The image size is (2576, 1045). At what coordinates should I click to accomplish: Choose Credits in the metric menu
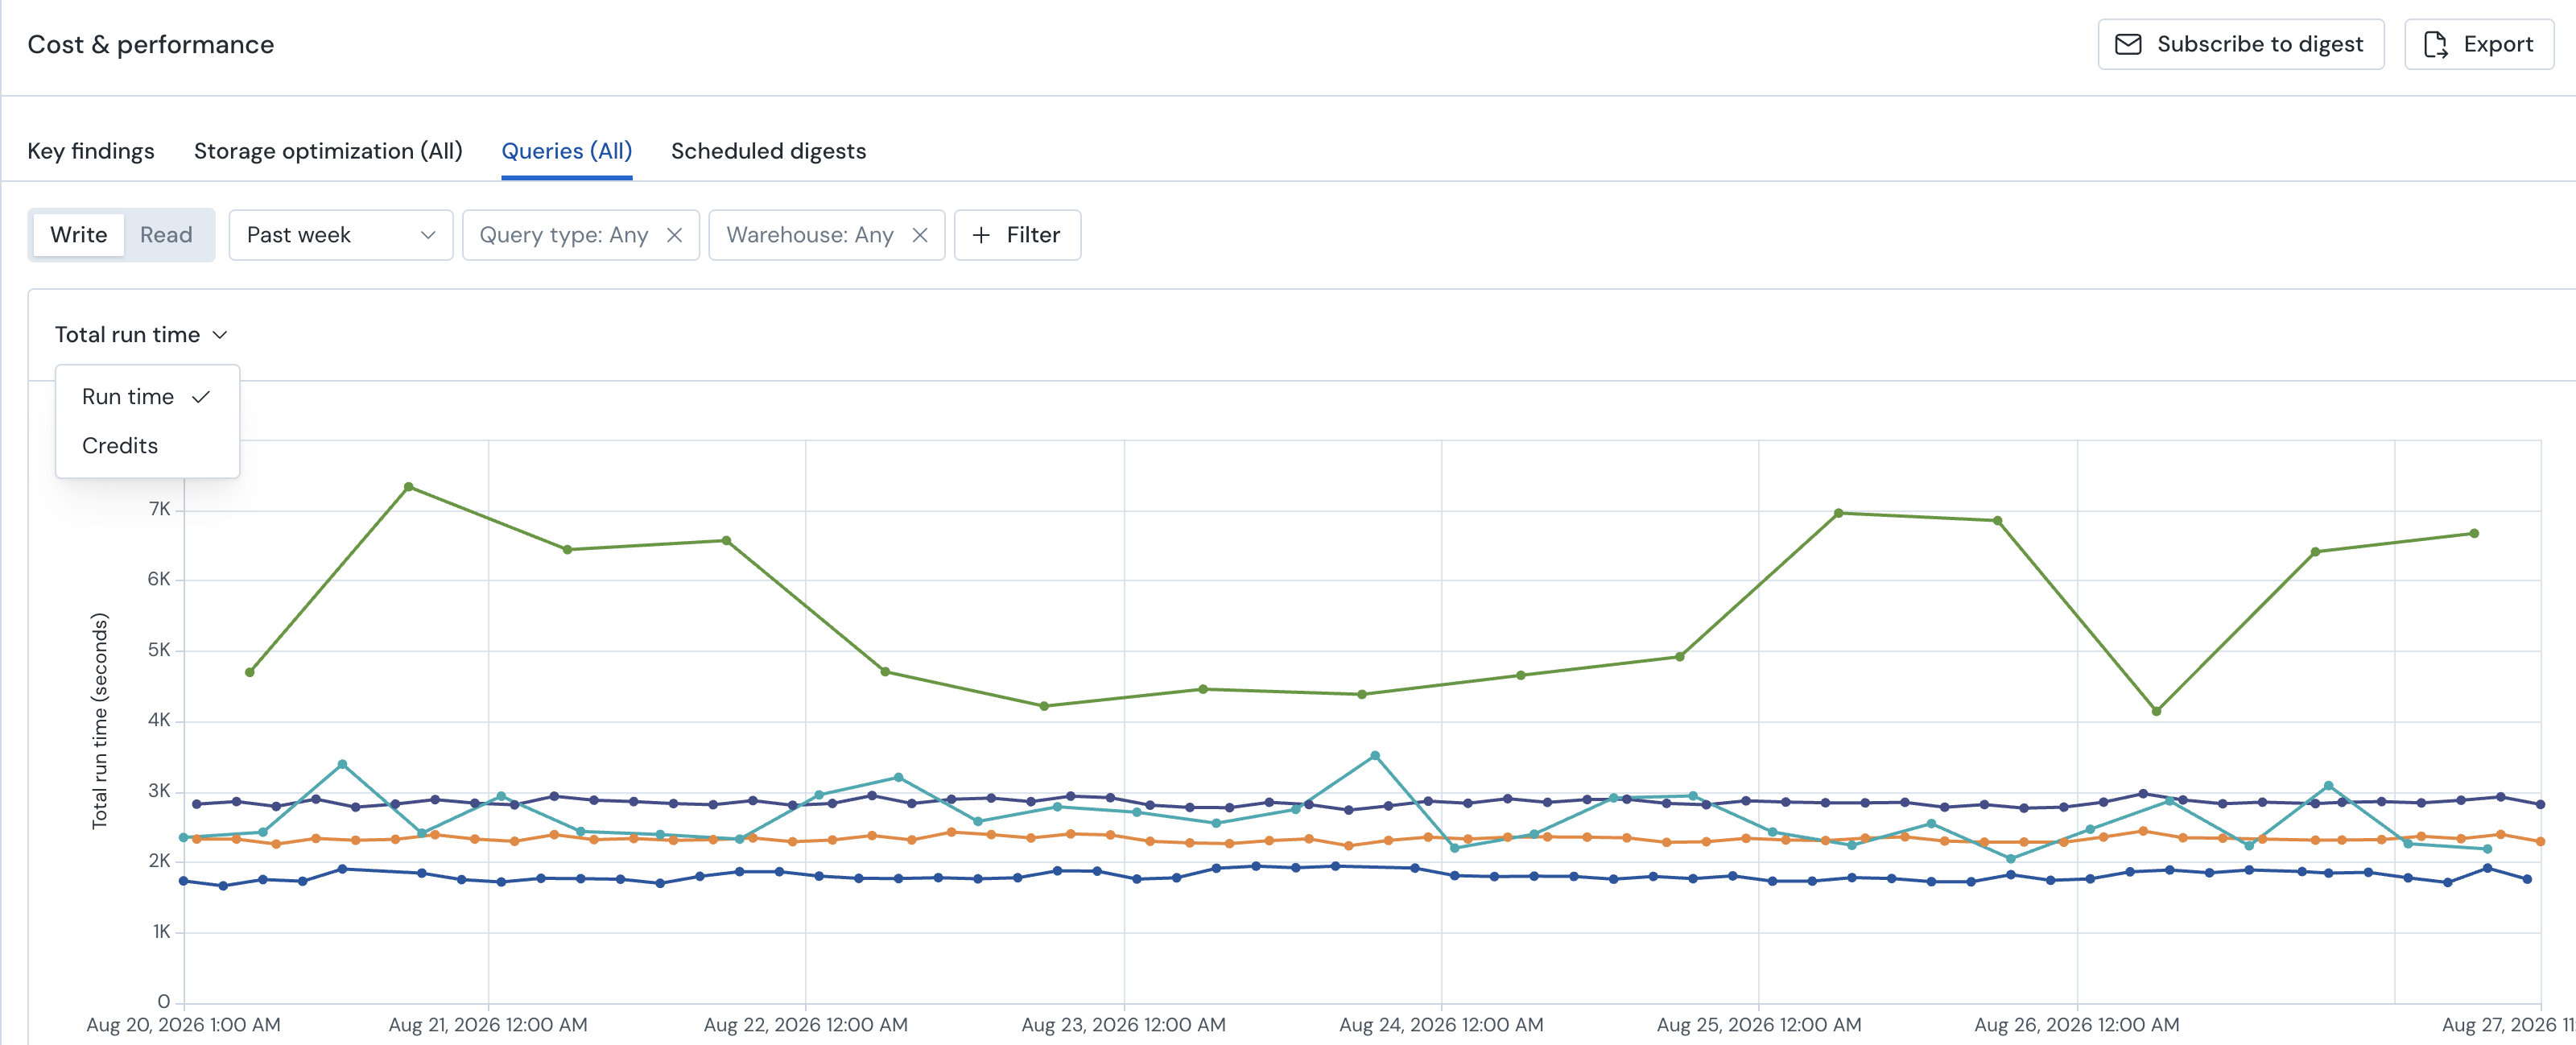tap(120, 446)
